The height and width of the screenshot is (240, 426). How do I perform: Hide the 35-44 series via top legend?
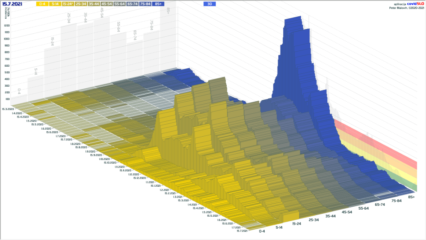(x=94, y=4)
